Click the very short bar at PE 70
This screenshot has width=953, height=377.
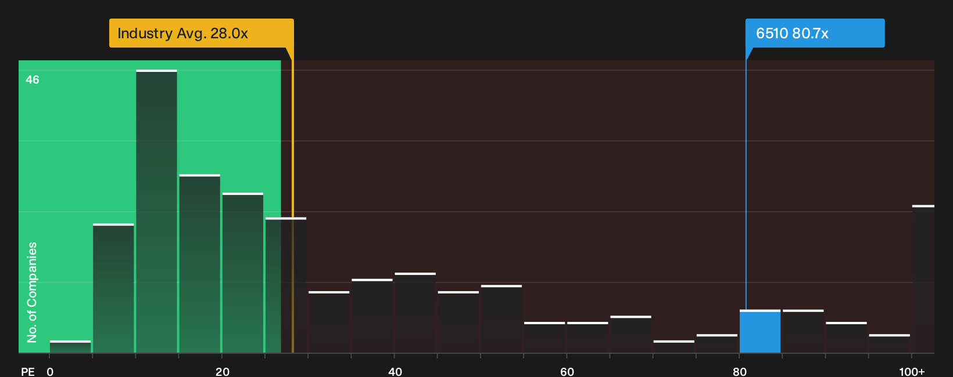pos(674,346)
